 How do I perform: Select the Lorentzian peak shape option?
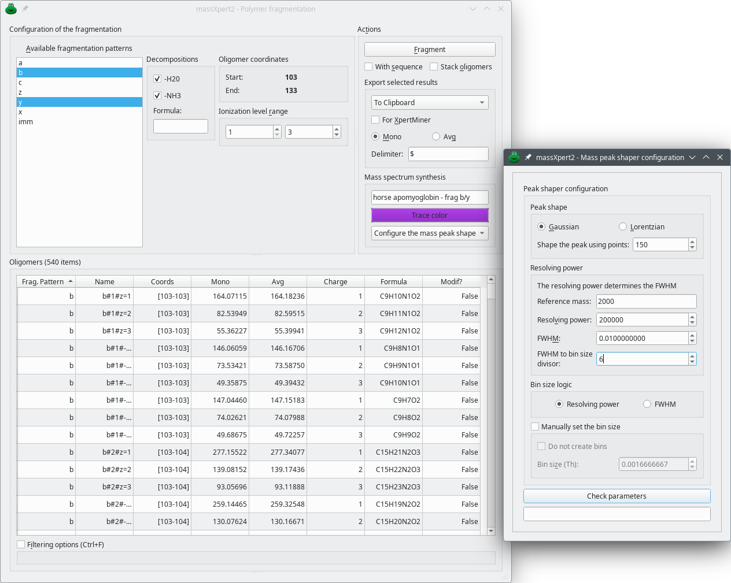coord(623,227)
